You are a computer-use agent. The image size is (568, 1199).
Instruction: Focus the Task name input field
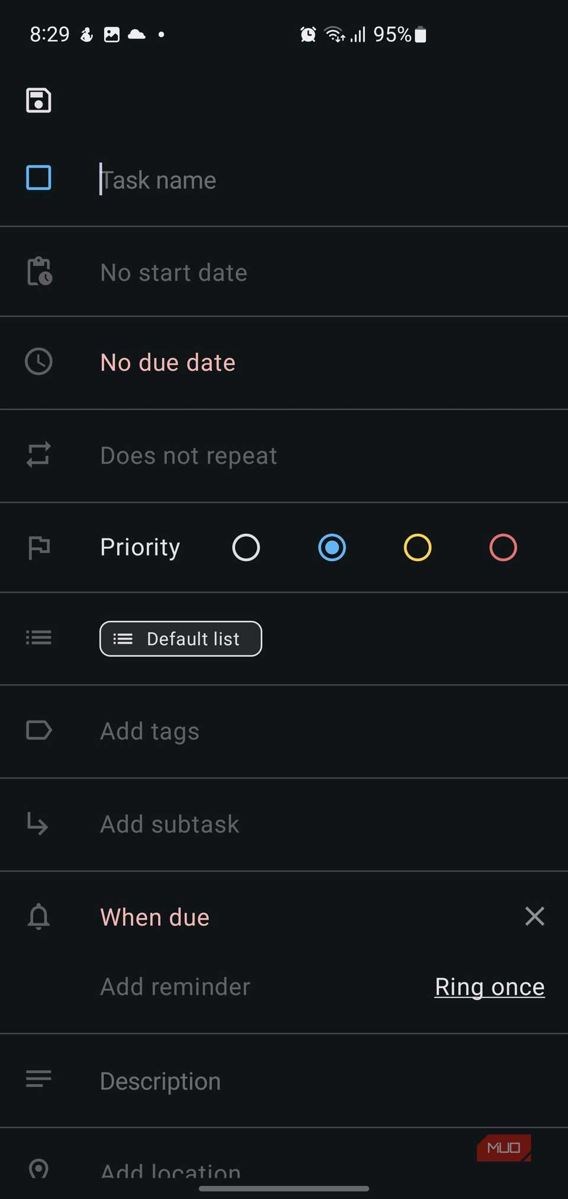tap(296, 180)
